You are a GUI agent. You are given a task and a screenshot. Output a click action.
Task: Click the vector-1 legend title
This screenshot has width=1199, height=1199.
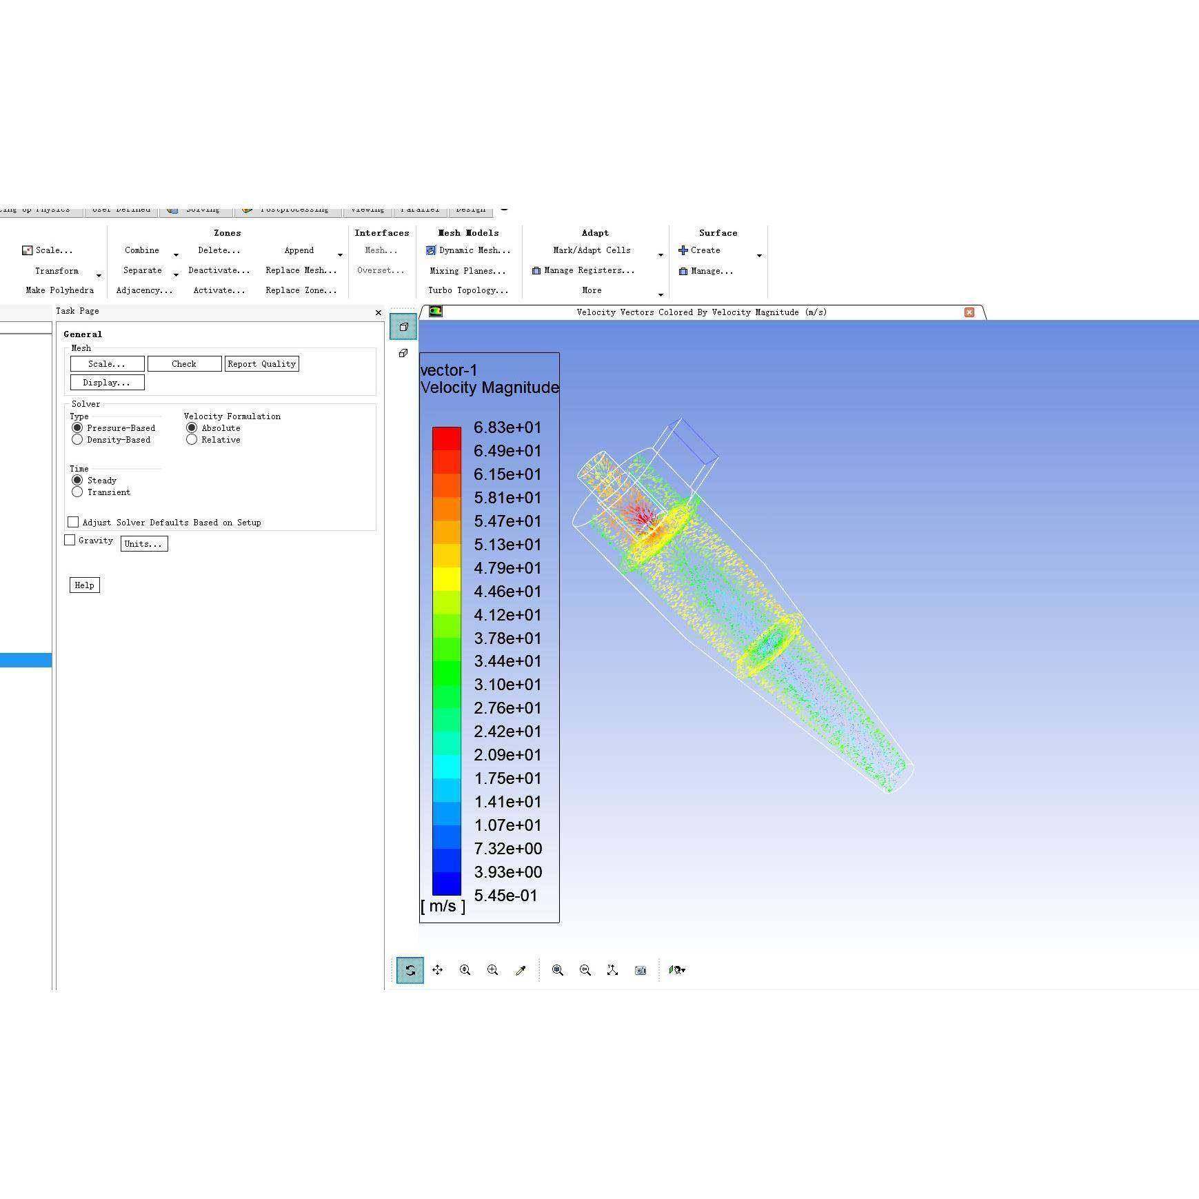coord(449,370)
